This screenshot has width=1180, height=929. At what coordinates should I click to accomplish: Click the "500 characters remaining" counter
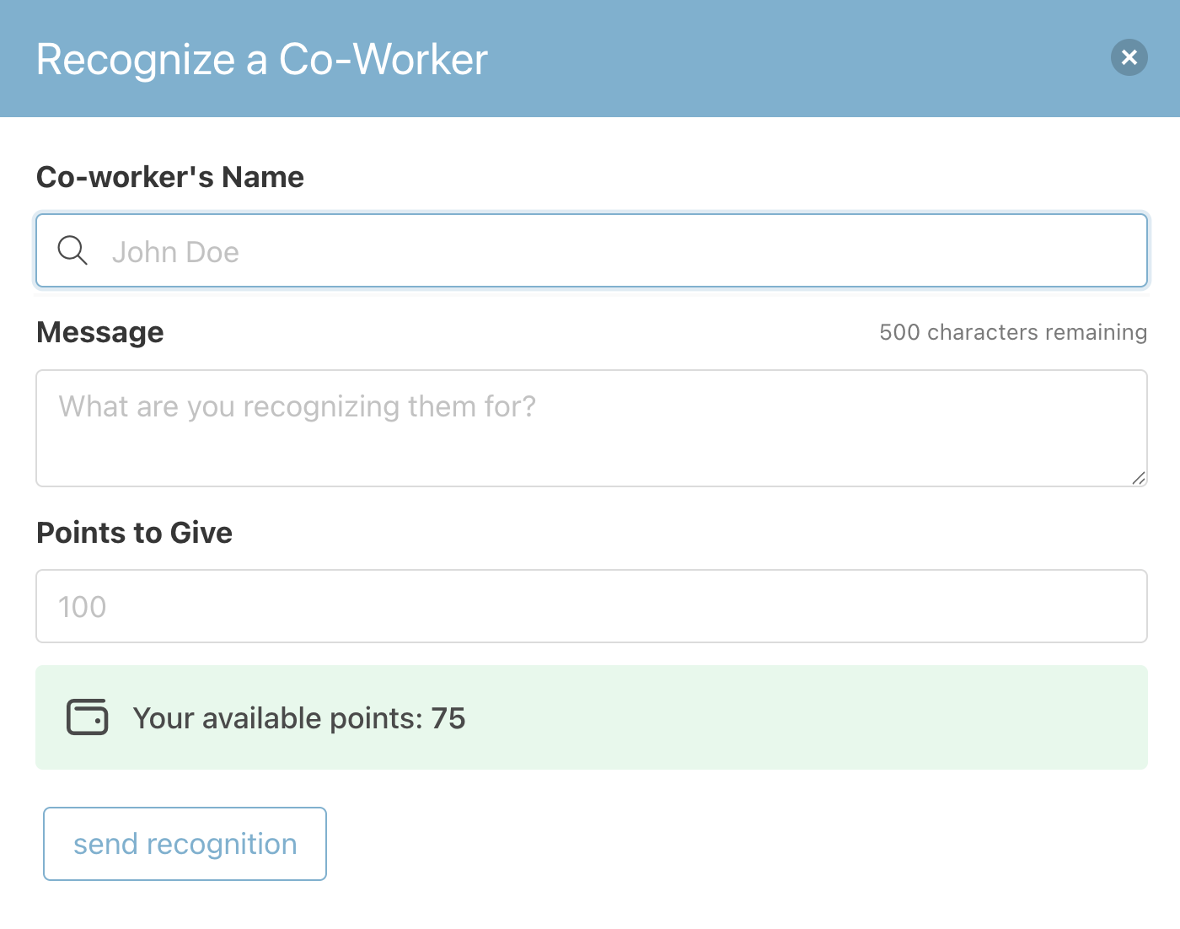[1013, 332]
